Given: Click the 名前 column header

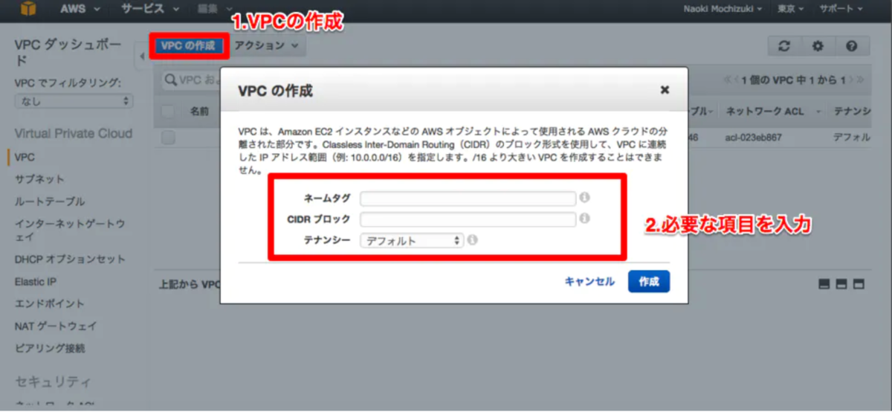Looking at the screenshot, I should (199, 112).
